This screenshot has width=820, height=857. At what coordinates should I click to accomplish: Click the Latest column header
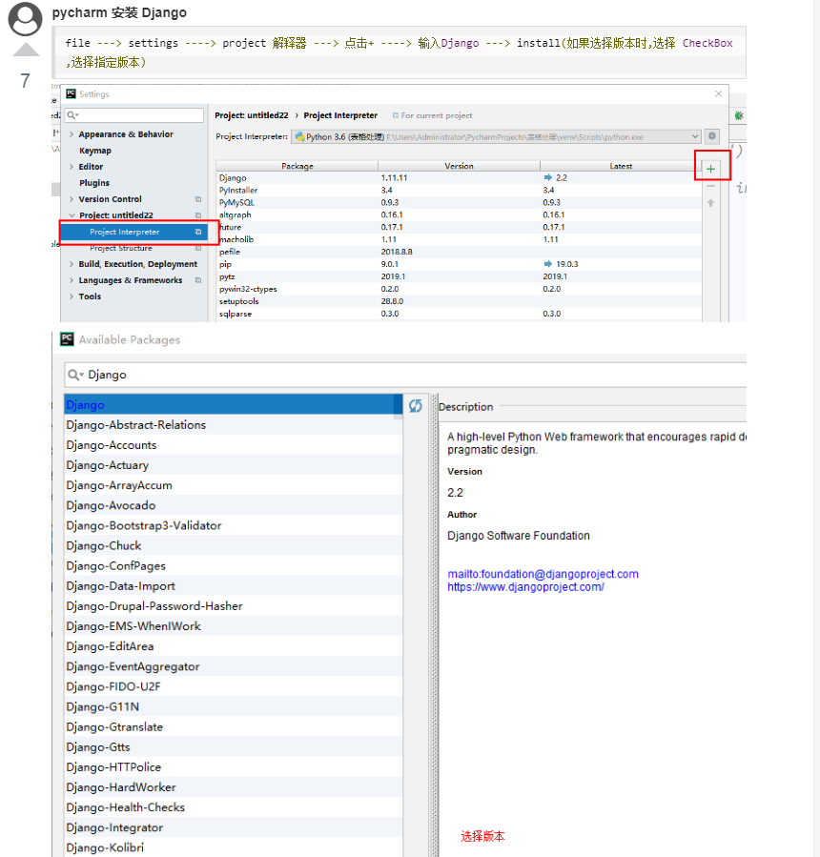(x=621, y=166)
